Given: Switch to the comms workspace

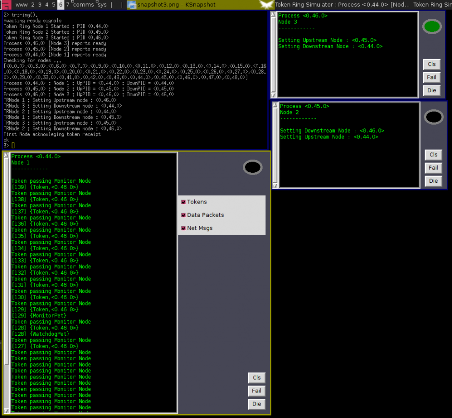Looking at the screenshot, I should 84,4.
